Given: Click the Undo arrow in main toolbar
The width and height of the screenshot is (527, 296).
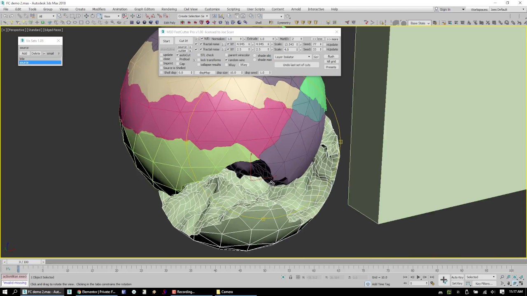Looking at the screenshot, I should click(5, 16).
